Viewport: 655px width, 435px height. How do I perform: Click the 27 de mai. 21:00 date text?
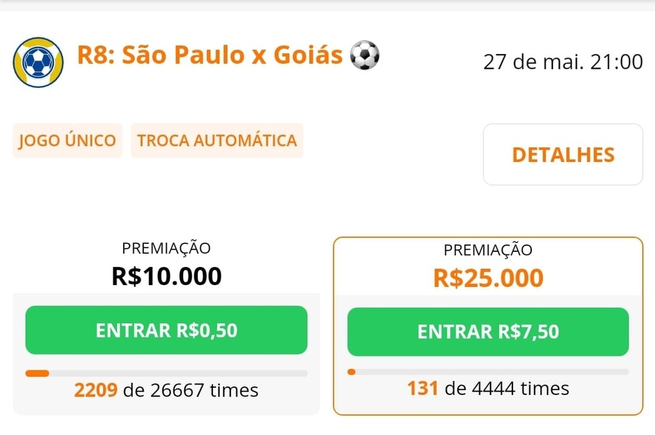click(x=562, y=61)
